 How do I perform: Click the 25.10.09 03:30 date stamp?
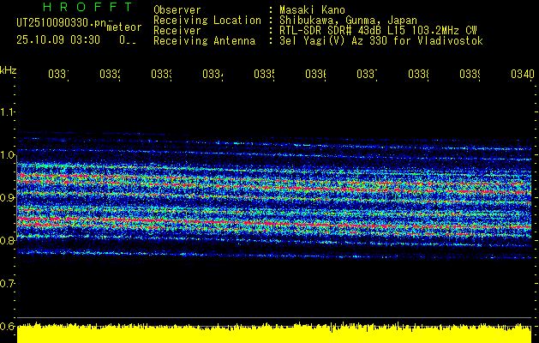tap(58, 40)
